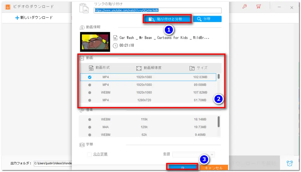Viewport: 301px width, 172px height.
Task: Click the video resolution header icon
Action: click(x=139, y=68)
